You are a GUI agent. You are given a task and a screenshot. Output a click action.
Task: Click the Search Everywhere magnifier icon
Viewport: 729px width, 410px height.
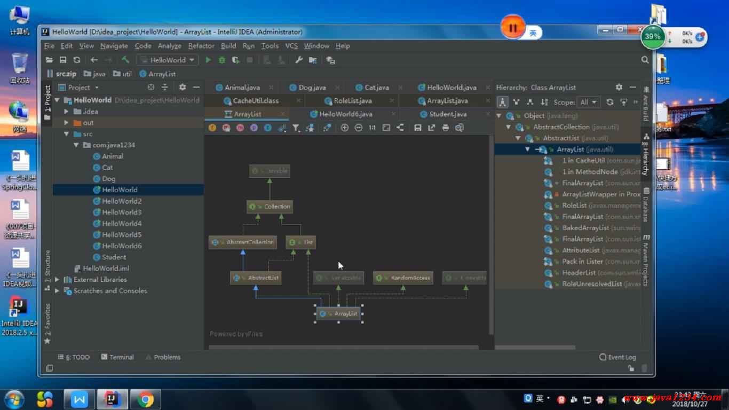click(x=645, y=60)
